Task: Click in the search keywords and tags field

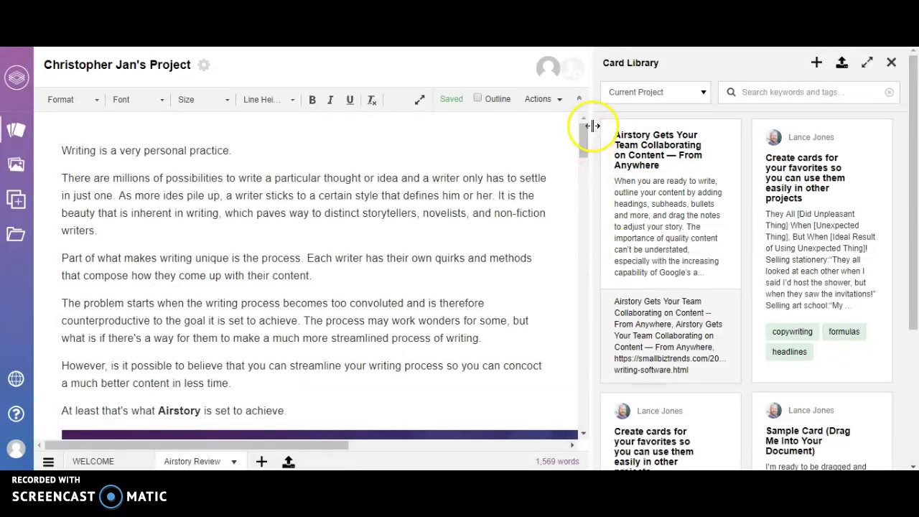Action: pos(808,92)
